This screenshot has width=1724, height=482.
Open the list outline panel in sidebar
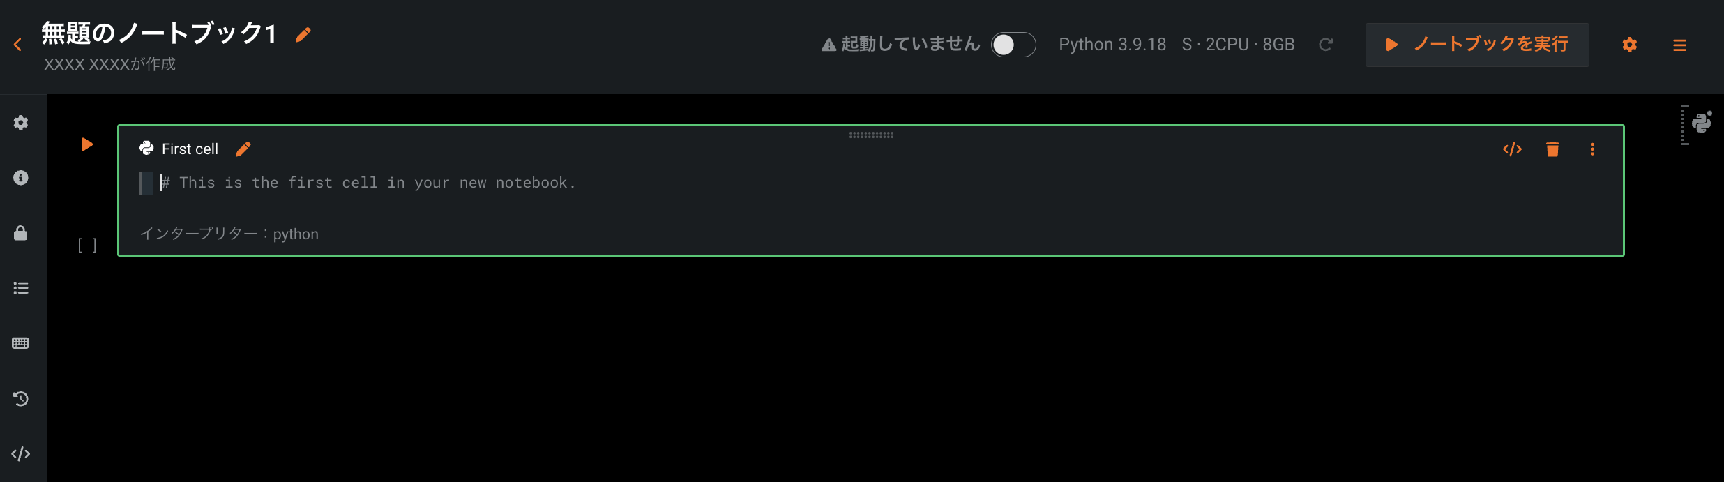(21, 288)
